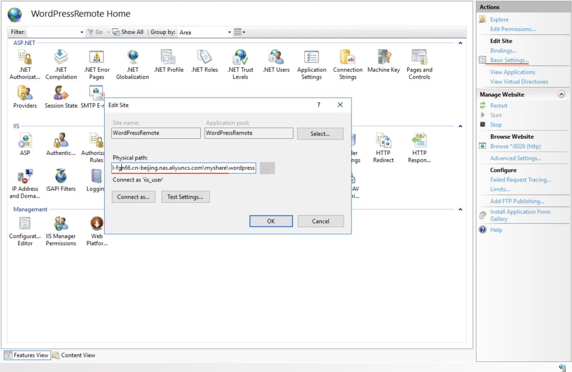Screen dimensions: 572x372
Task: Click the Edit Site help question mark
Action: tap(319, 105)
